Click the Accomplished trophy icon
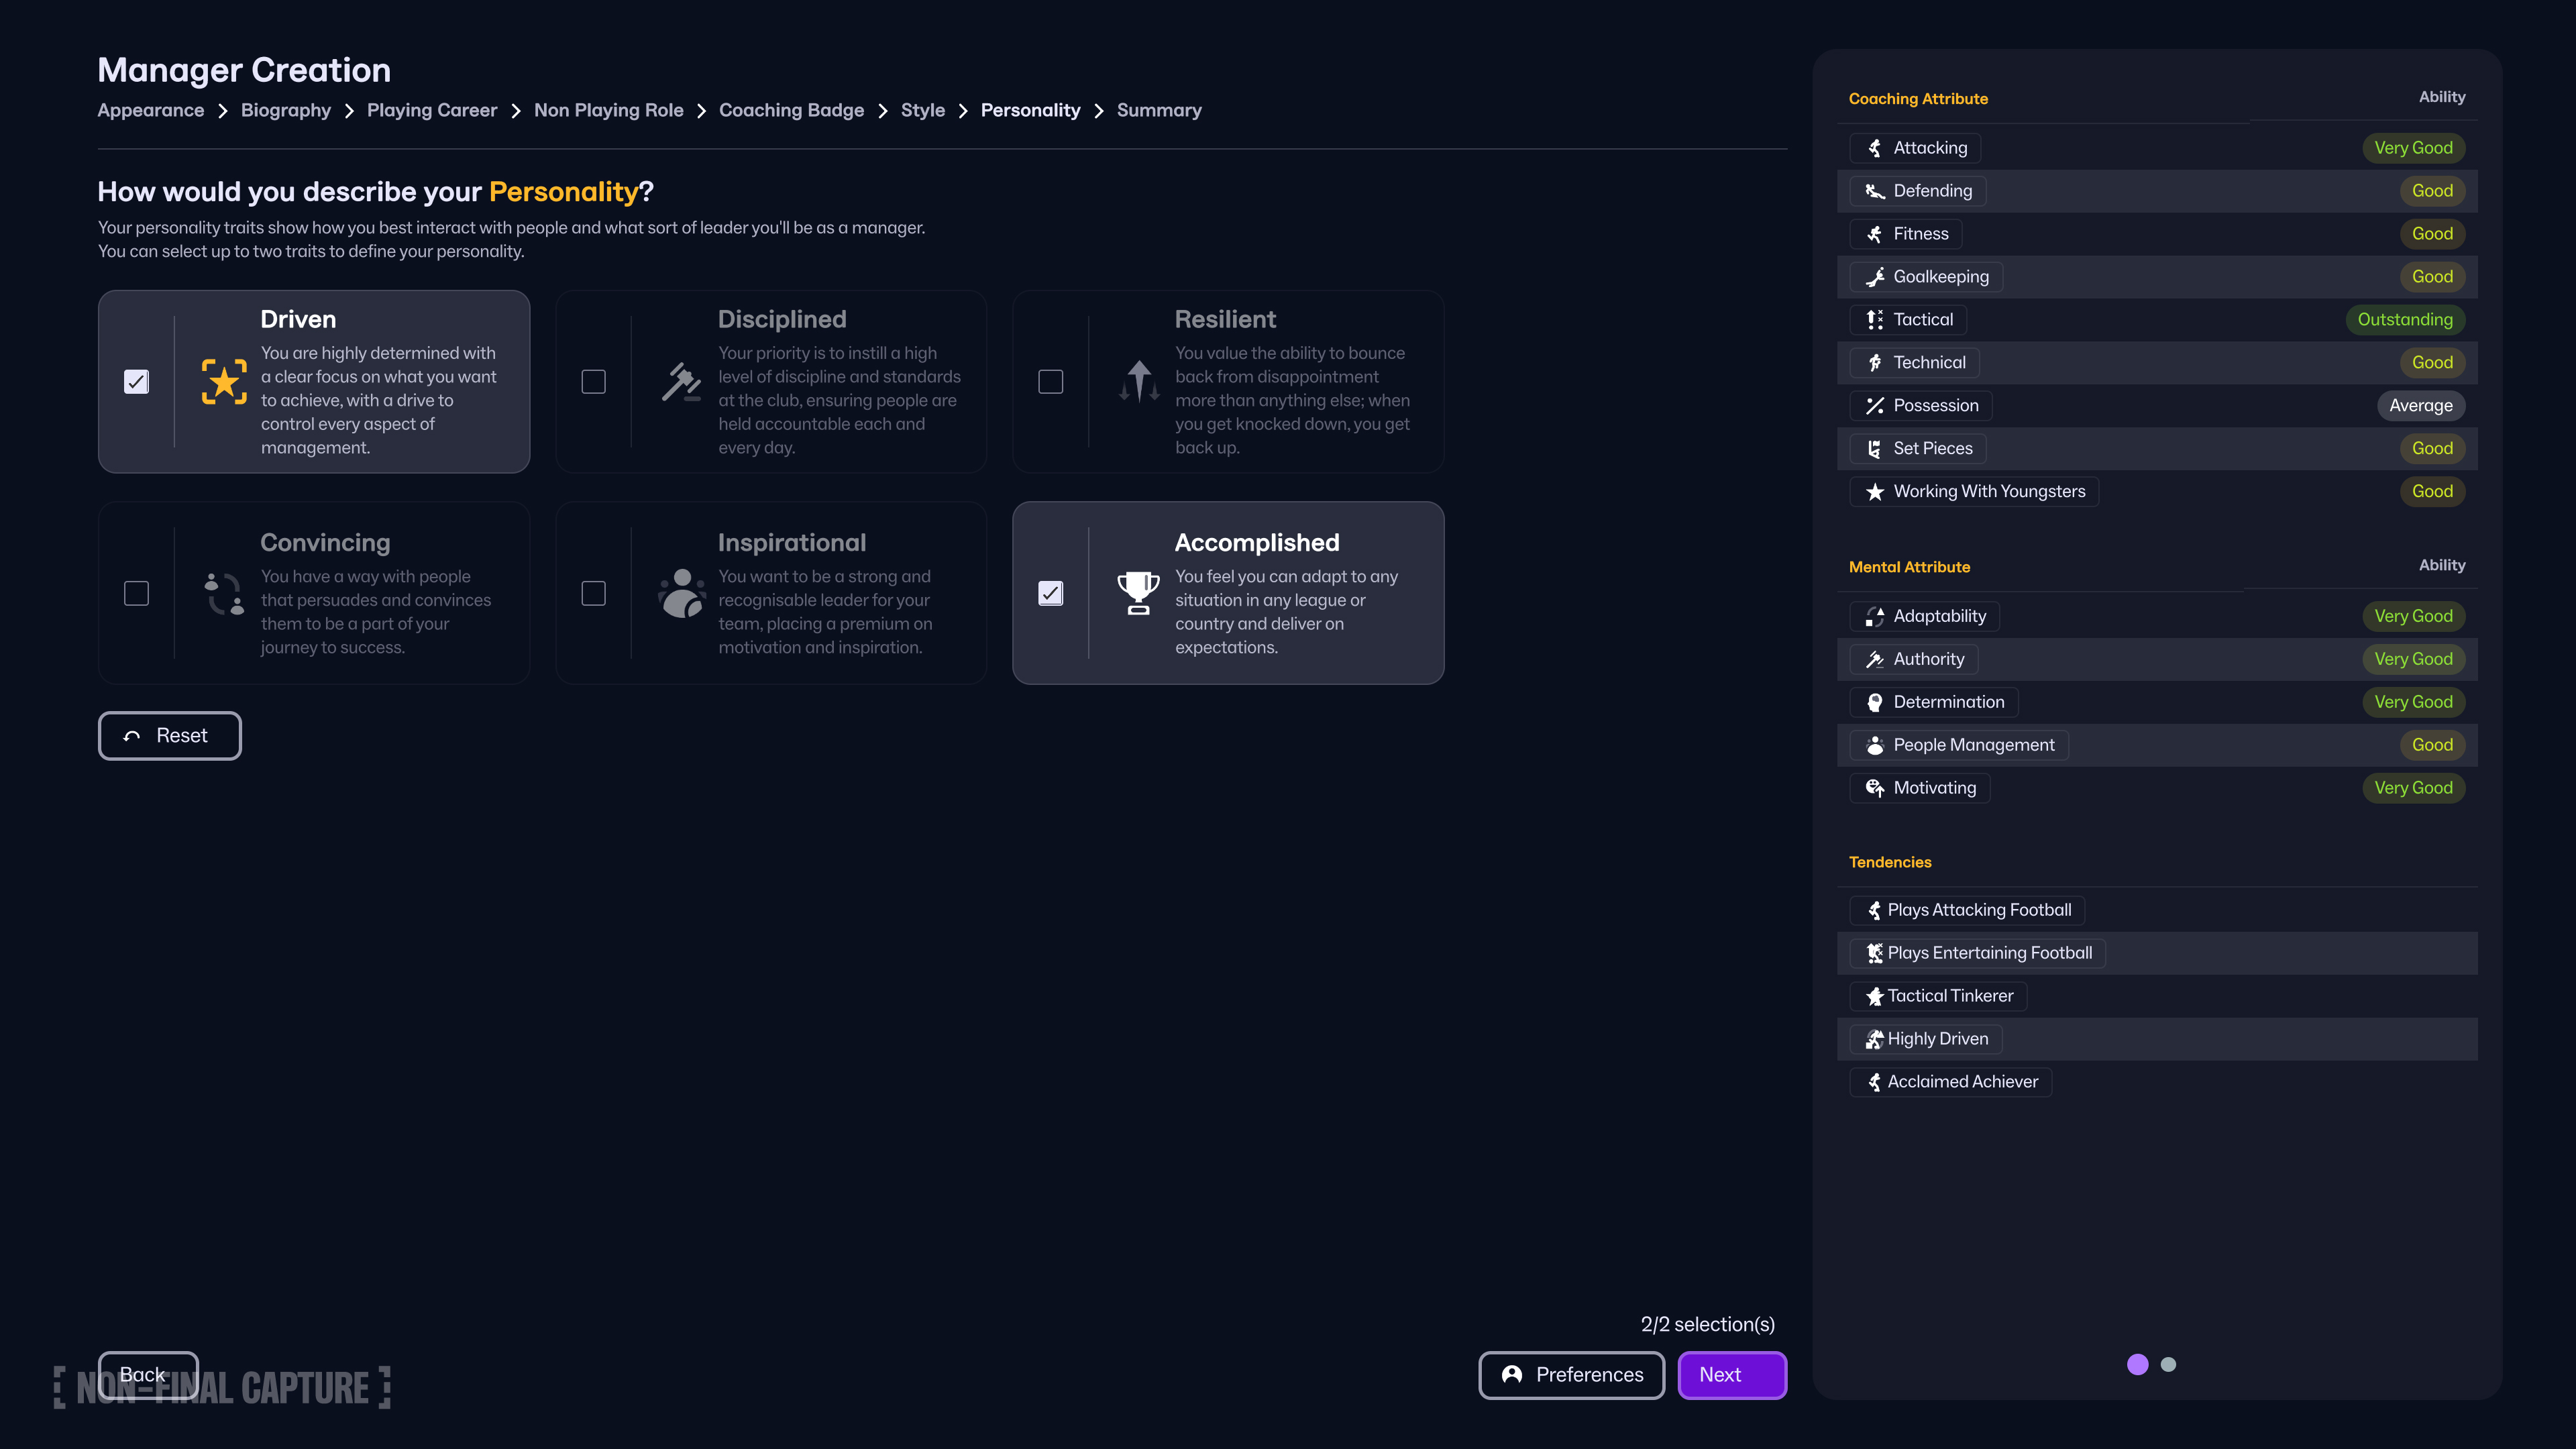This screenshot has width=2576, height=1449. click(x=1138, y=593)
